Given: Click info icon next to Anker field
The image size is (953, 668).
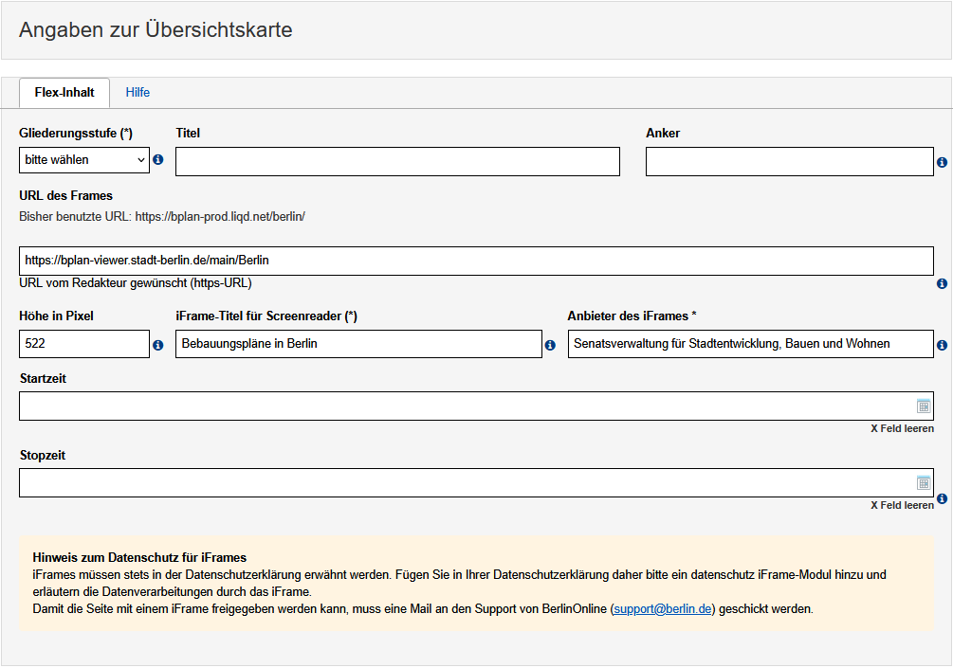Looking at the screenshot, I should point(942,162).
